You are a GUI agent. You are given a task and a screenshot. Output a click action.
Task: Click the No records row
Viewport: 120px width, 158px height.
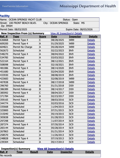pyautogui.click(x=50, y=155)
